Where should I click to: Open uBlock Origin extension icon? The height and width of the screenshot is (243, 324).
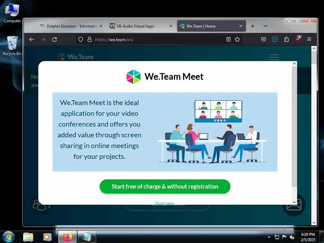[x=298, y=39]
